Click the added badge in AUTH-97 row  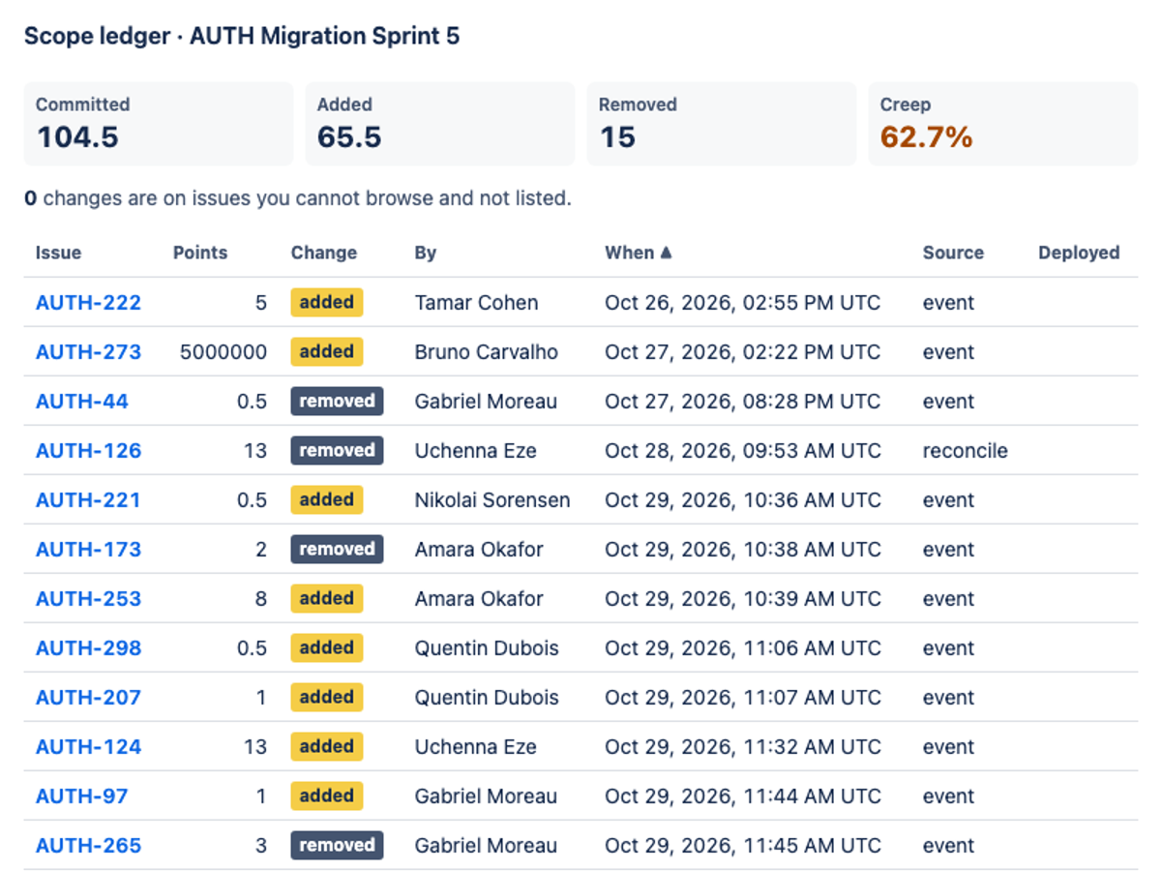tap(327, 796)
